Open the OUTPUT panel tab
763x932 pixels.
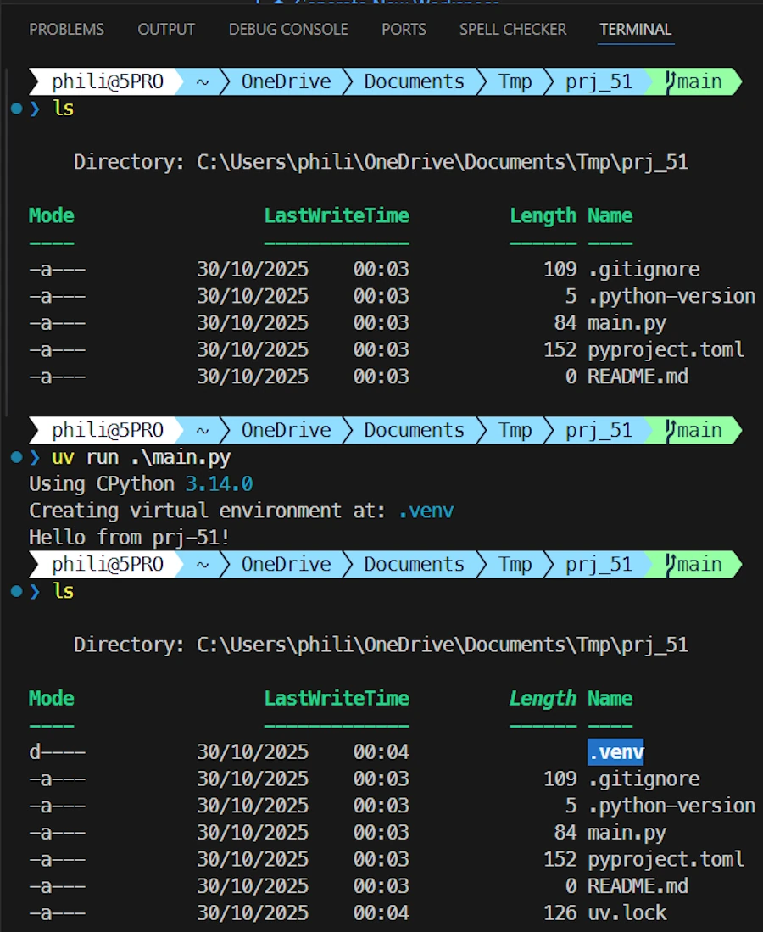point(166,29)
